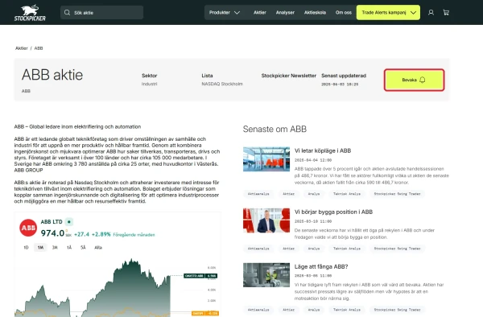Open article Vi letar köpläge i ABB

[323, 150]
